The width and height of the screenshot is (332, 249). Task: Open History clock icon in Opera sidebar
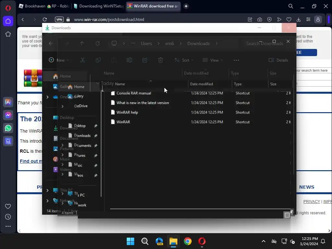click(x=8, y=217)
